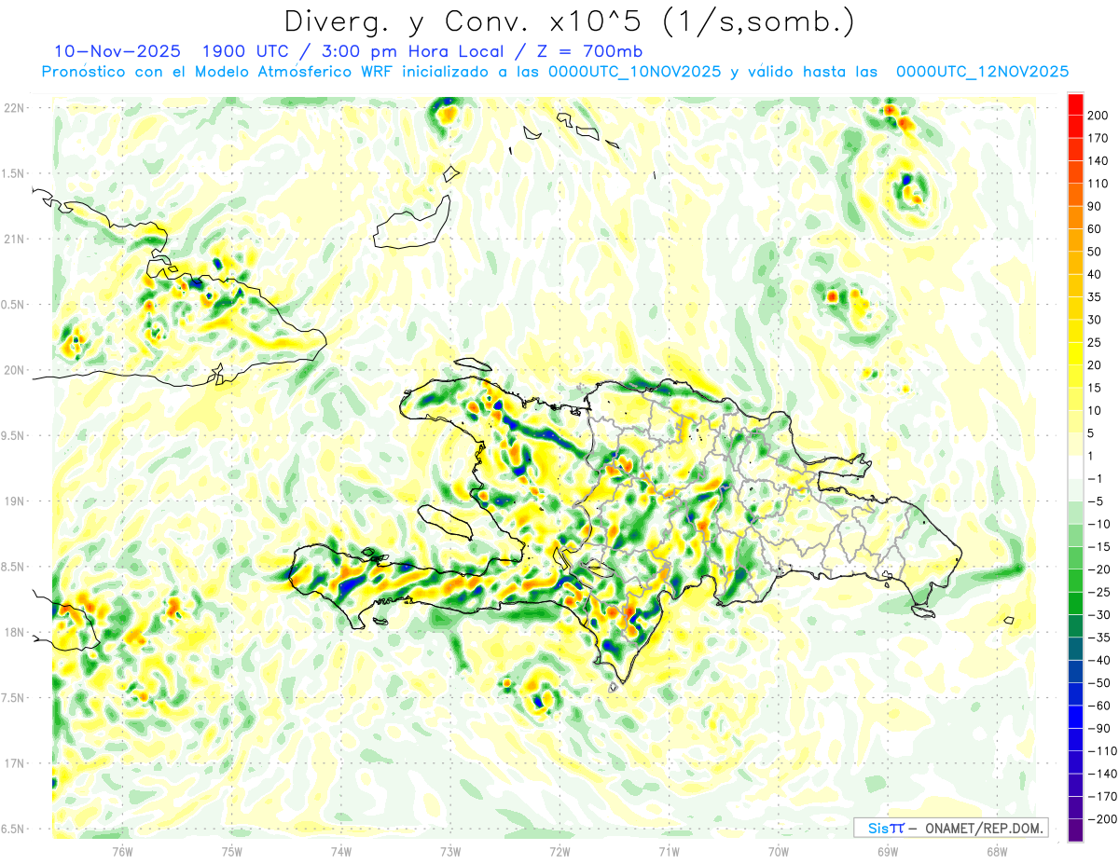Click the longitude label '73W'
Image resolution: width=1119 pixels, height=864 pixels.
coord(450,851)
